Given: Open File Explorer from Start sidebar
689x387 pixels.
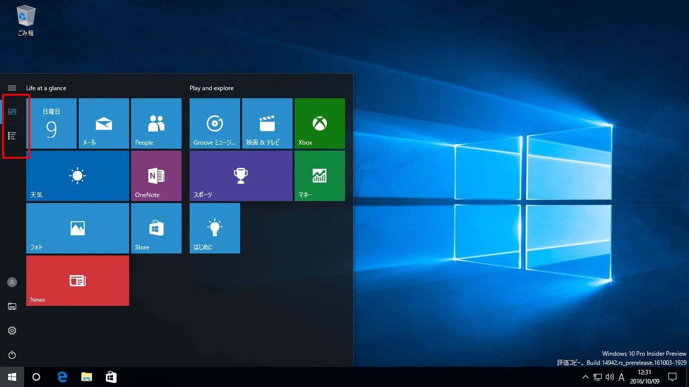Looking at the screenshot, I should click(12, 306).
